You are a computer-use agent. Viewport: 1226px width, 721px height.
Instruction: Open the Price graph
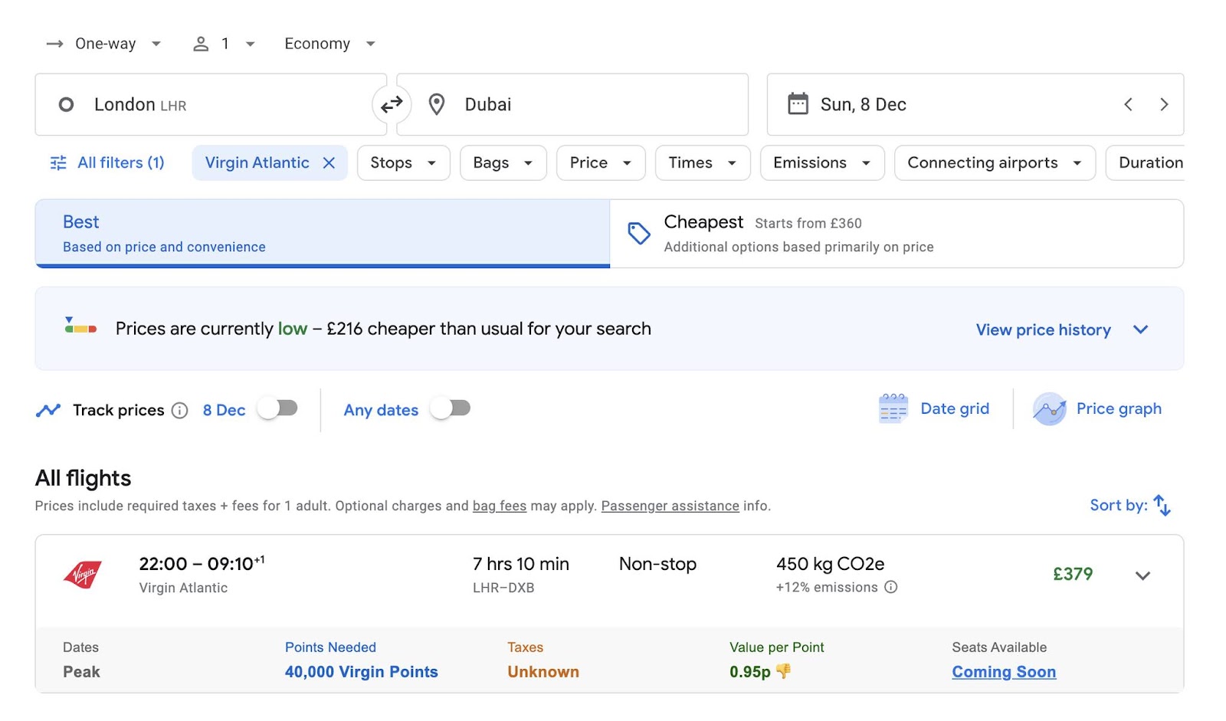click(1097, 408)
